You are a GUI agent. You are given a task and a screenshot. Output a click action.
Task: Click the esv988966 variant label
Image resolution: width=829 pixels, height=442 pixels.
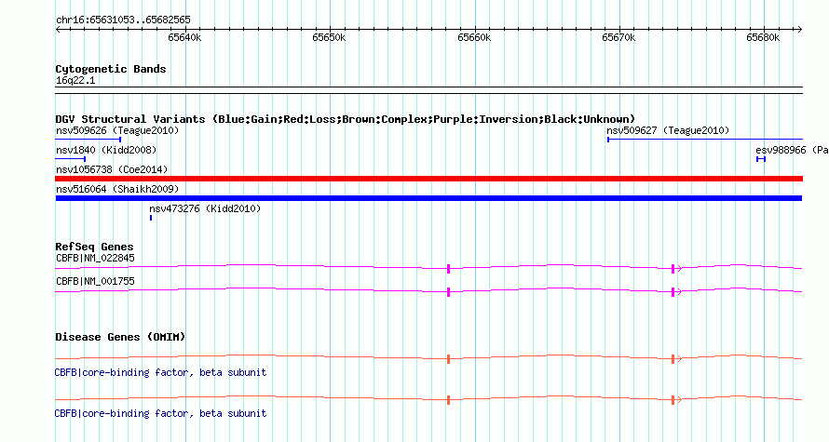pyautogui.click(x=792, y=150)
